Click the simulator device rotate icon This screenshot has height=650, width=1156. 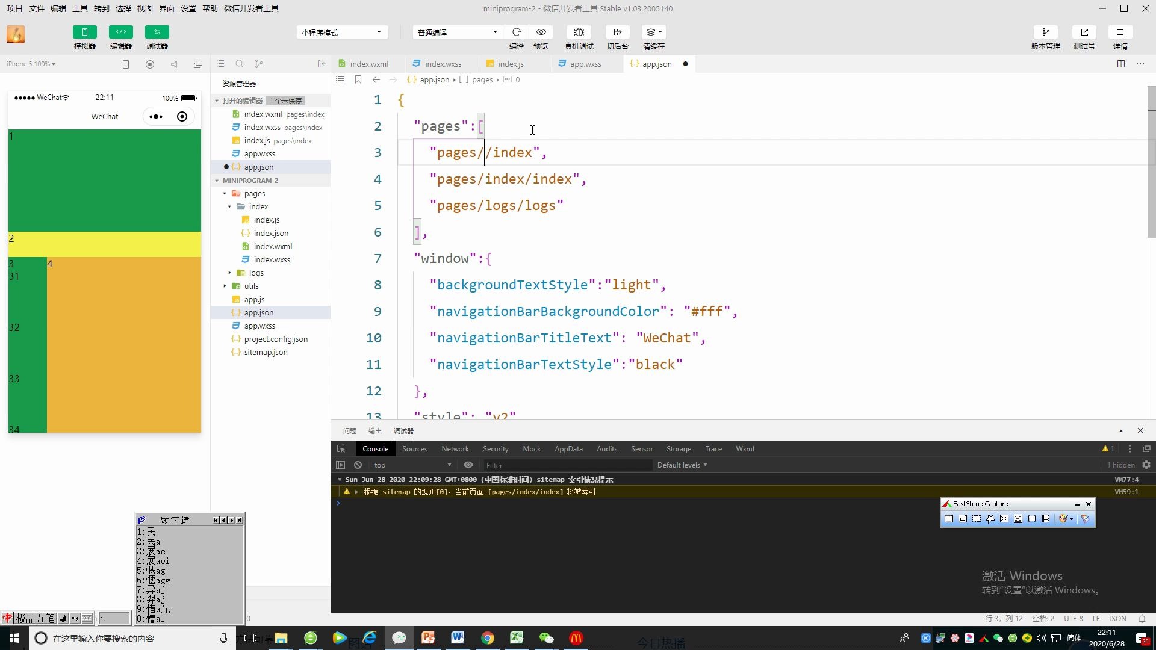126,64
